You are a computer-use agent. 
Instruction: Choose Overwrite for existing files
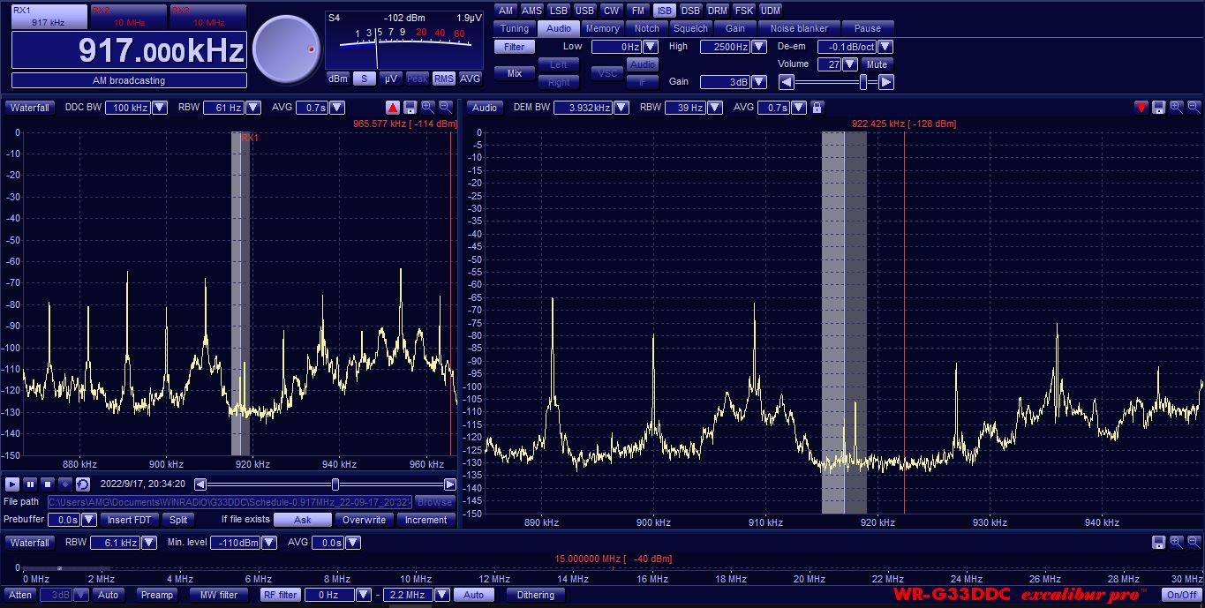pyautogui.click(x=364, y=520)
